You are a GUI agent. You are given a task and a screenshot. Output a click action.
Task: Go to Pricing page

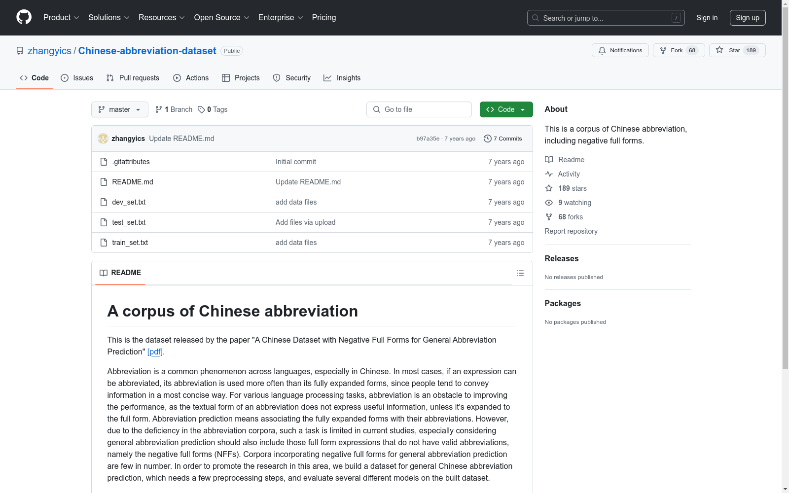[324, 17]
